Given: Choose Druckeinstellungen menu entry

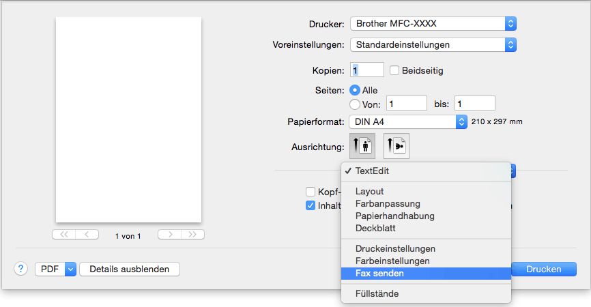Looking at the screenshot, I should (426, 248).
